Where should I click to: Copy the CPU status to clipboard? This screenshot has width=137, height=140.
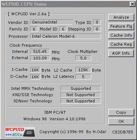tap(121, 112)
